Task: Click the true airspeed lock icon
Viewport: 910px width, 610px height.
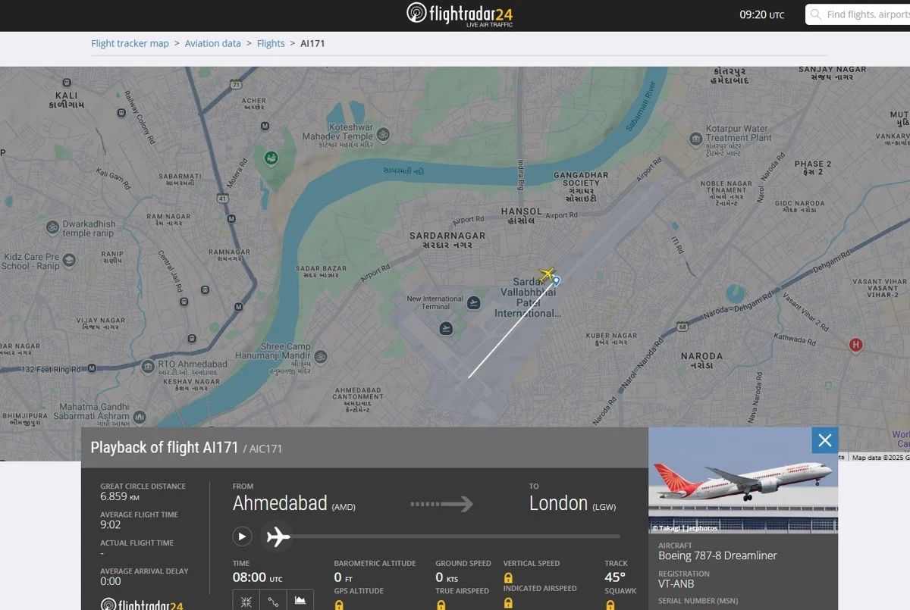Action: pos(441,605)
